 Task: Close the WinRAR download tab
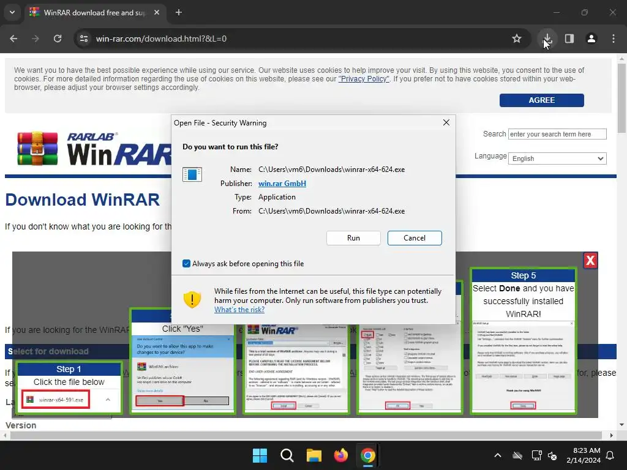pos(157,12)
